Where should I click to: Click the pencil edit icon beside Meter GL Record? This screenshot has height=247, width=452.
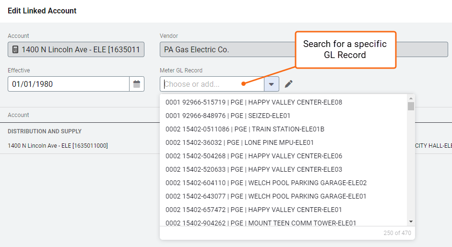[x=288, y=84]
